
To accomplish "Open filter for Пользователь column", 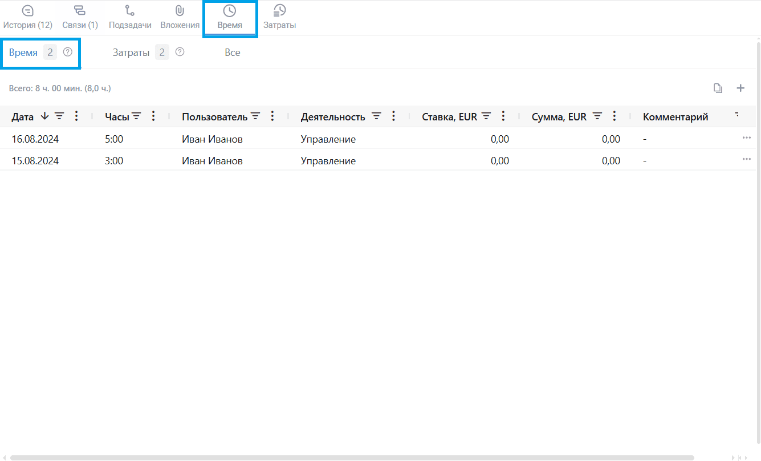I will (x=255, y=116).
